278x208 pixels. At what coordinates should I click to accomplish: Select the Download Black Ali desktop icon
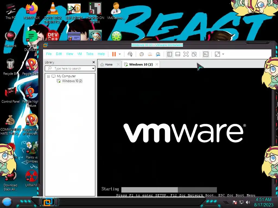click(11, 181)
